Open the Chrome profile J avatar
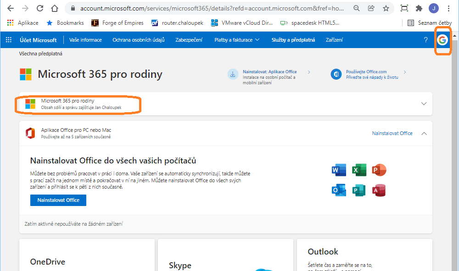Image resolution: width=459 pixels, height=271 pixels. (x=434, y=8)
